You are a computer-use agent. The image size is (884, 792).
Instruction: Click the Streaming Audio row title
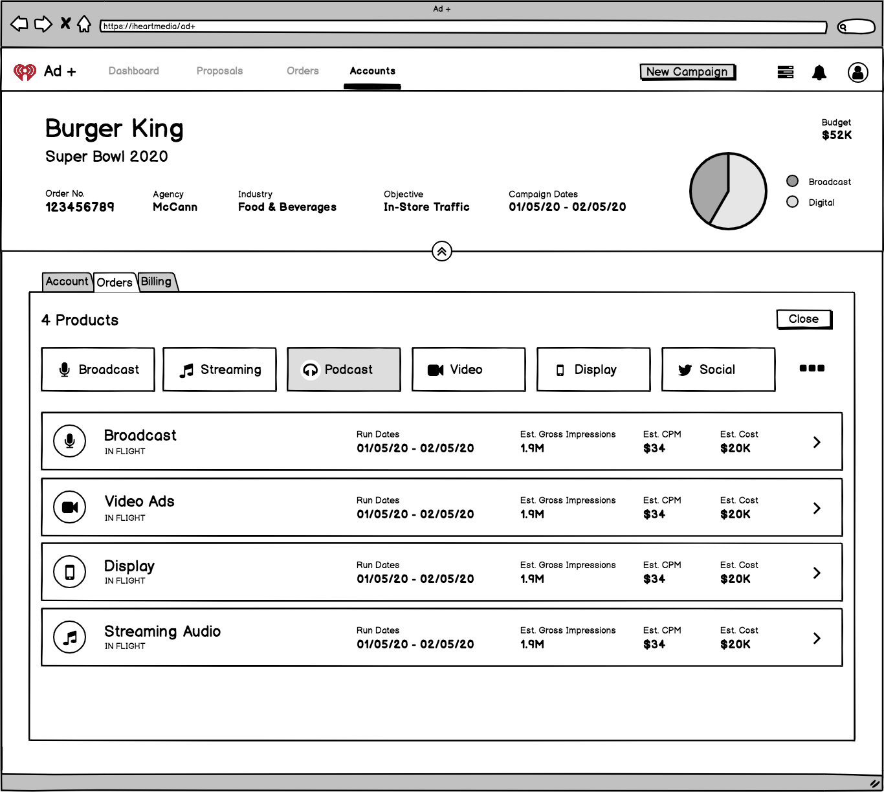[162, 632]
